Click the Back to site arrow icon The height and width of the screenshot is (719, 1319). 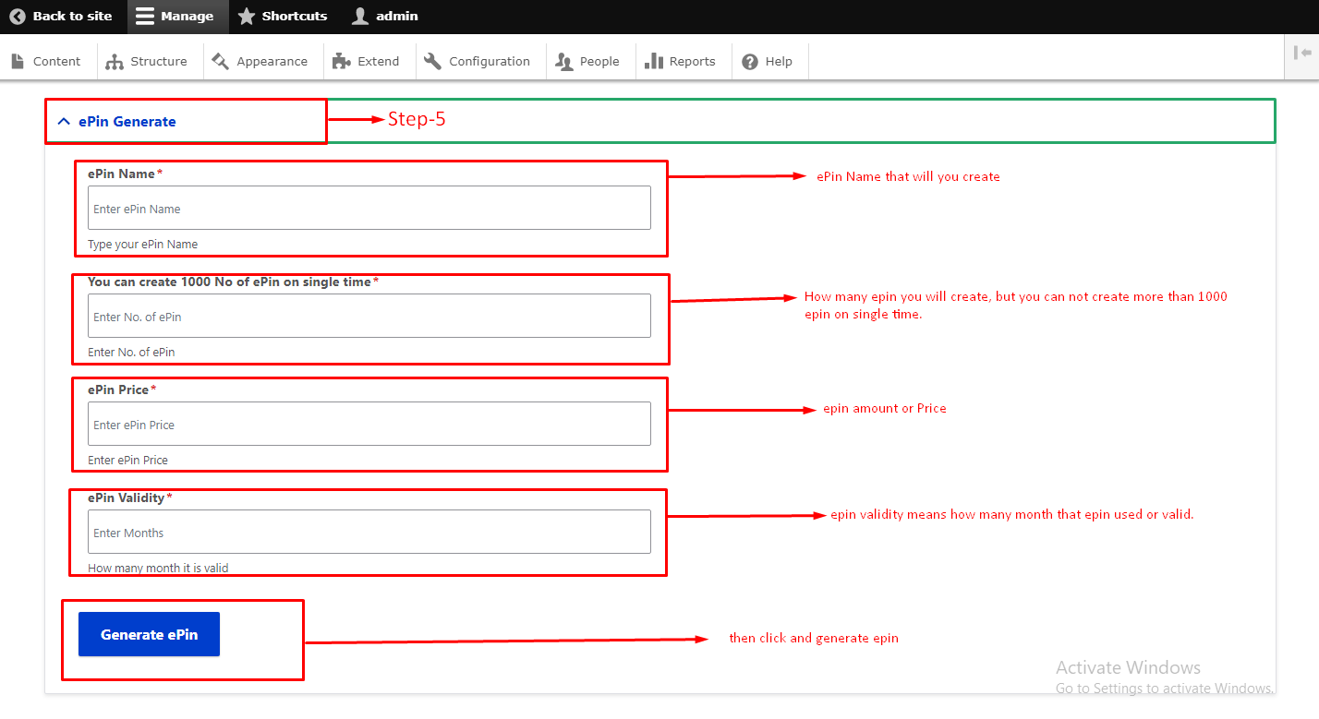click(x=18, y=17)
